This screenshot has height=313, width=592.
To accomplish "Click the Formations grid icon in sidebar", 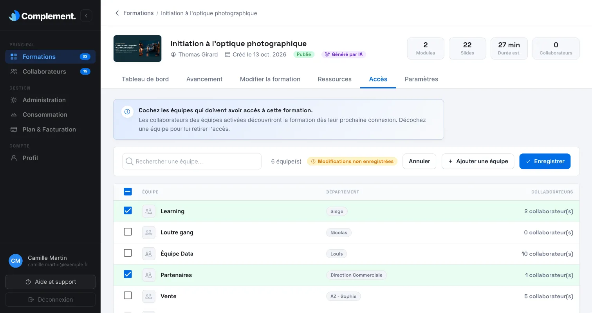I will [14, 57].
